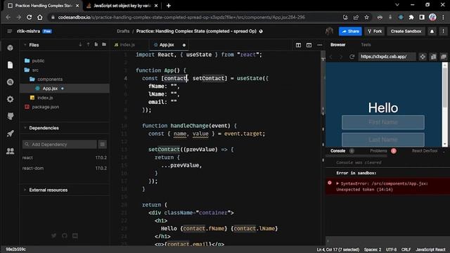Select App.jsx in file tree
This screenshot has width=450, height=253.
coord(65,89)
